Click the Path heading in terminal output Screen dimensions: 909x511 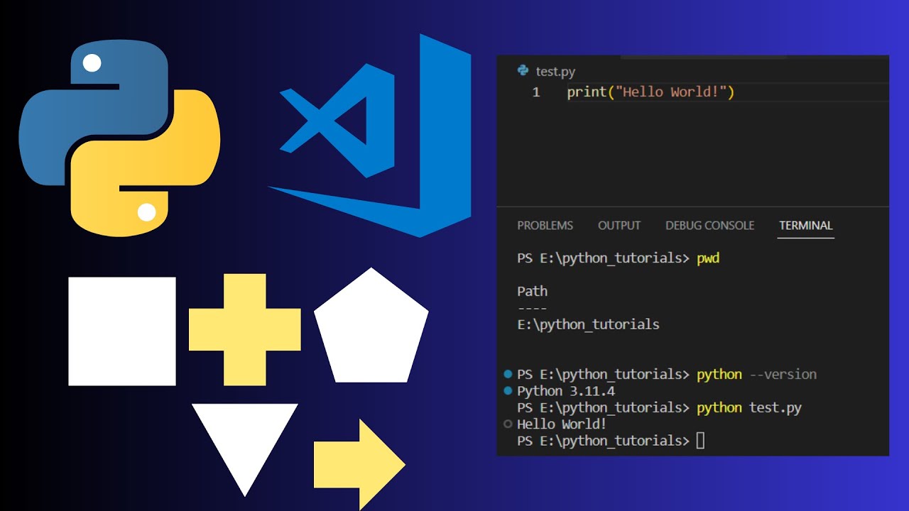point(532,291)
